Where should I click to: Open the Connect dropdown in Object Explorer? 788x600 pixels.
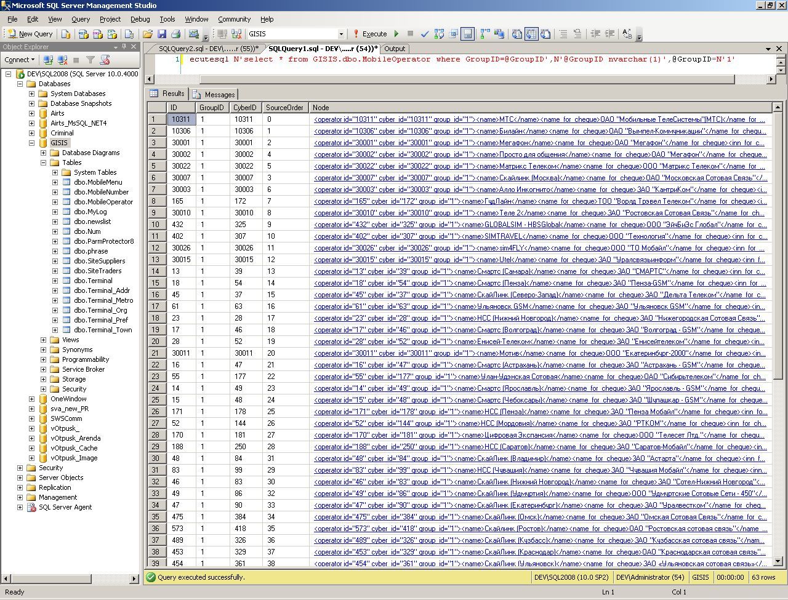tap(19, 60)
